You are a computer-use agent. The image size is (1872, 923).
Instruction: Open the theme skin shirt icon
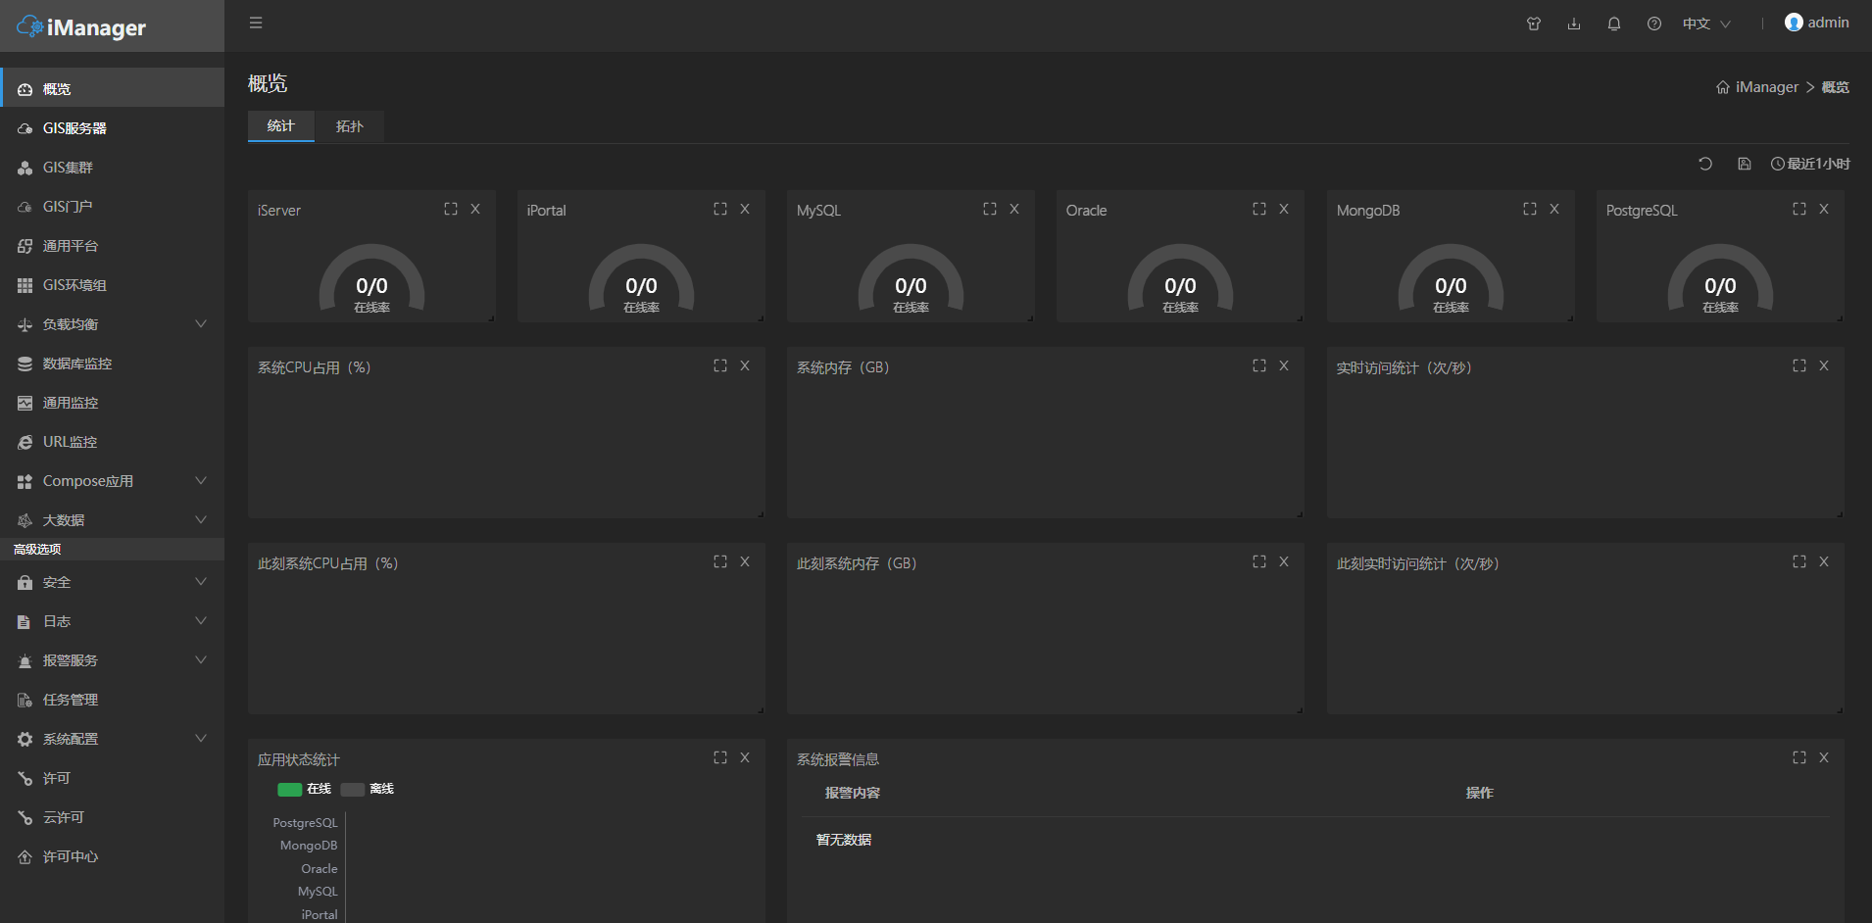coord(1534,24)
